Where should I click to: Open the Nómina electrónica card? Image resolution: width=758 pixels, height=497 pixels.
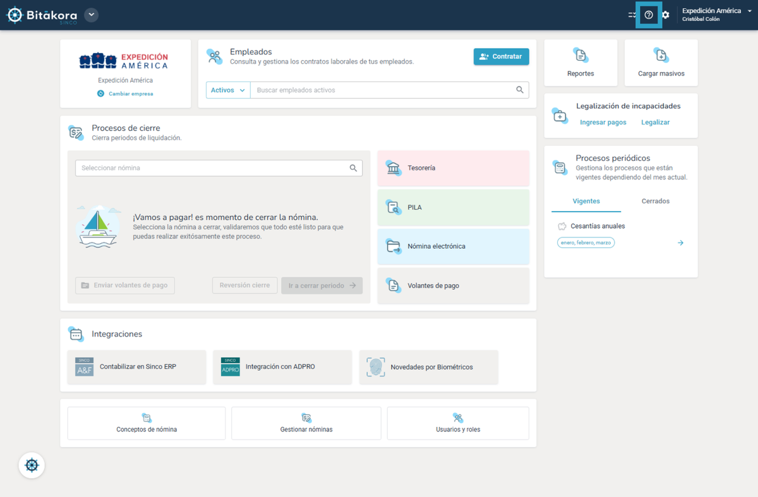pos(453,246)
